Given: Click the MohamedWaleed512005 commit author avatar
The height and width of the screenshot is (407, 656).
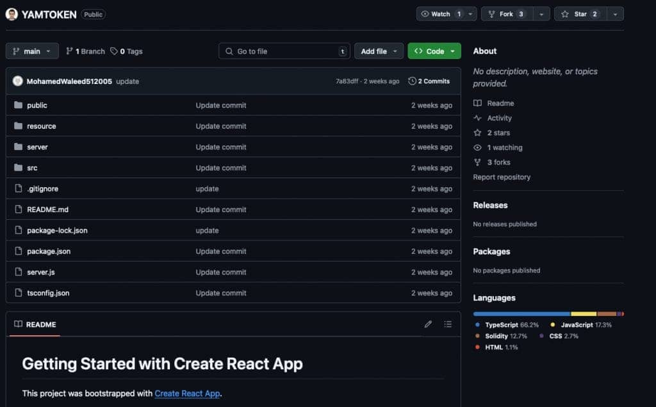Looking at the screenshot, I should point(17,81).
